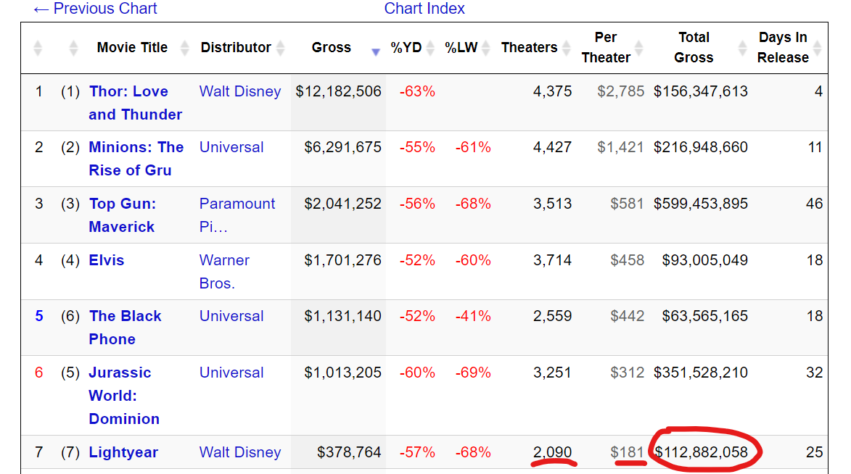
Task: Click the sort arrows beside Total Gross
Action: click(742, 48)
